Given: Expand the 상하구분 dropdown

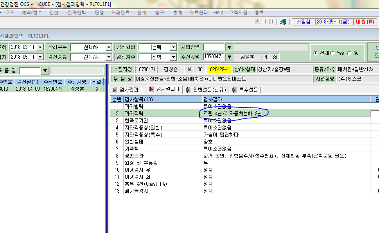Looking at the screenshot, I should tap(109, 47).
